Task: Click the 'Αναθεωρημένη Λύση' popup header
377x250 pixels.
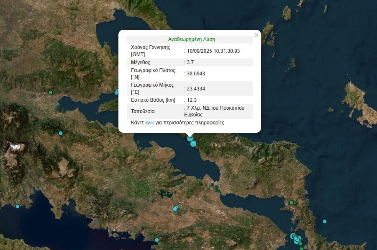Action: [191, 39]
